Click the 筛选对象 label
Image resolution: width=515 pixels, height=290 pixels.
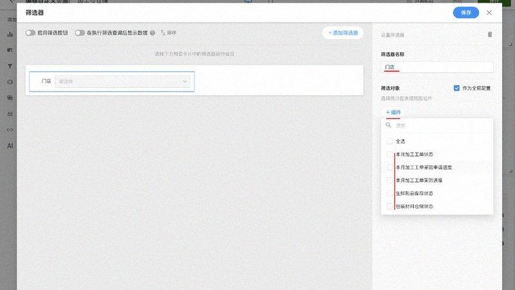point(390,88)
